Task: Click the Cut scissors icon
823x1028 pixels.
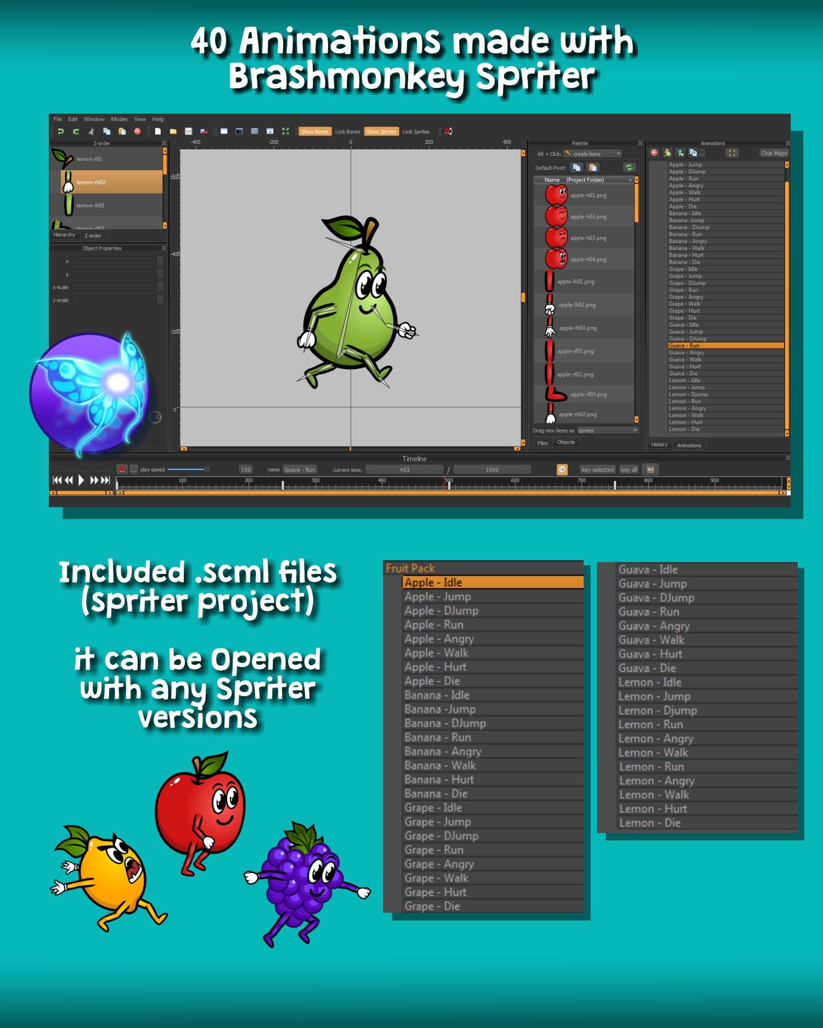Action: tap(92, 132)
